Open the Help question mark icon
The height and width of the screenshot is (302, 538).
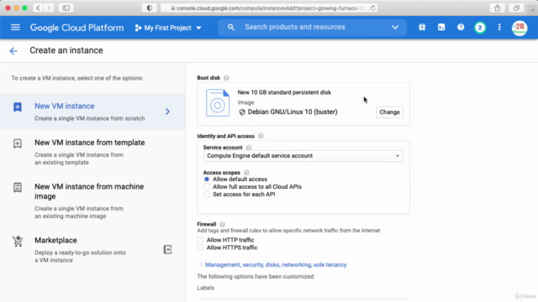click(461, 28)
